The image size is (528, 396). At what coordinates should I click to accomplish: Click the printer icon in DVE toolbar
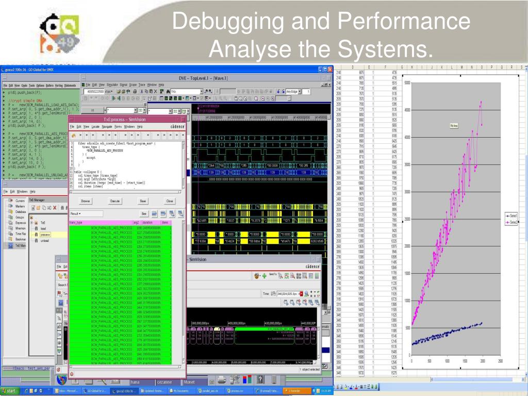pyautogui.click(x=135, y=92)
